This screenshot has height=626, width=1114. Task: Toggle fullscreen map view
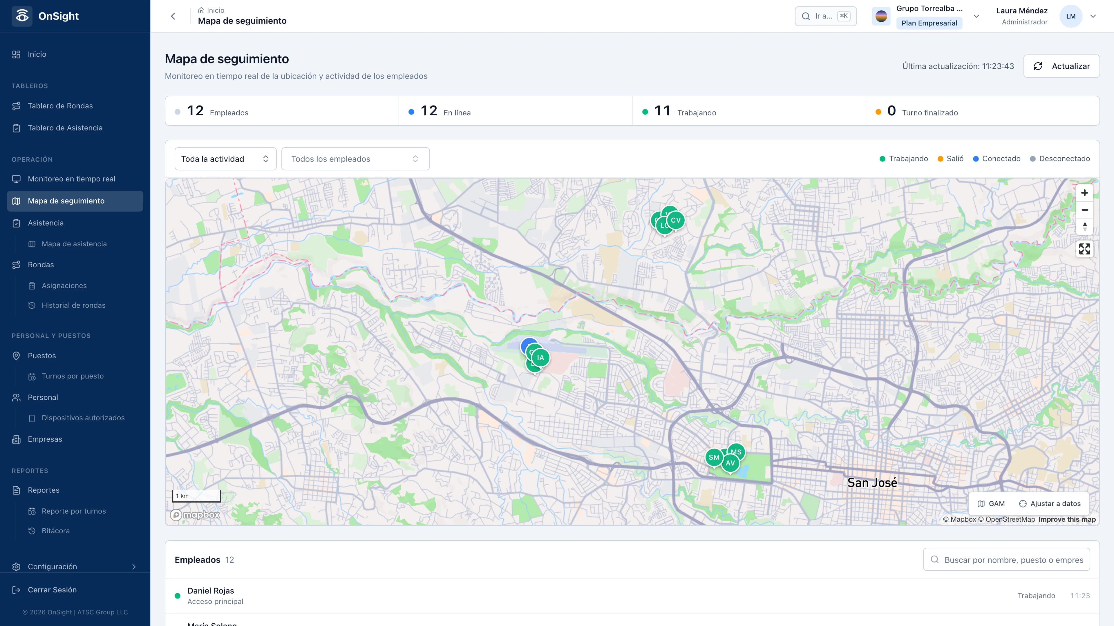1084,249
